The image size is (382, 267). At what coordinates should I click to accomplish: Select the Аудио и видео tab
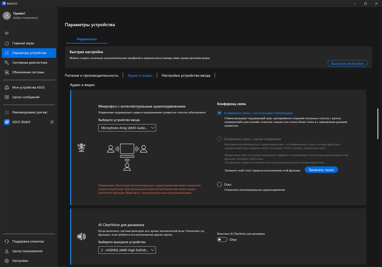pos(140,76)
